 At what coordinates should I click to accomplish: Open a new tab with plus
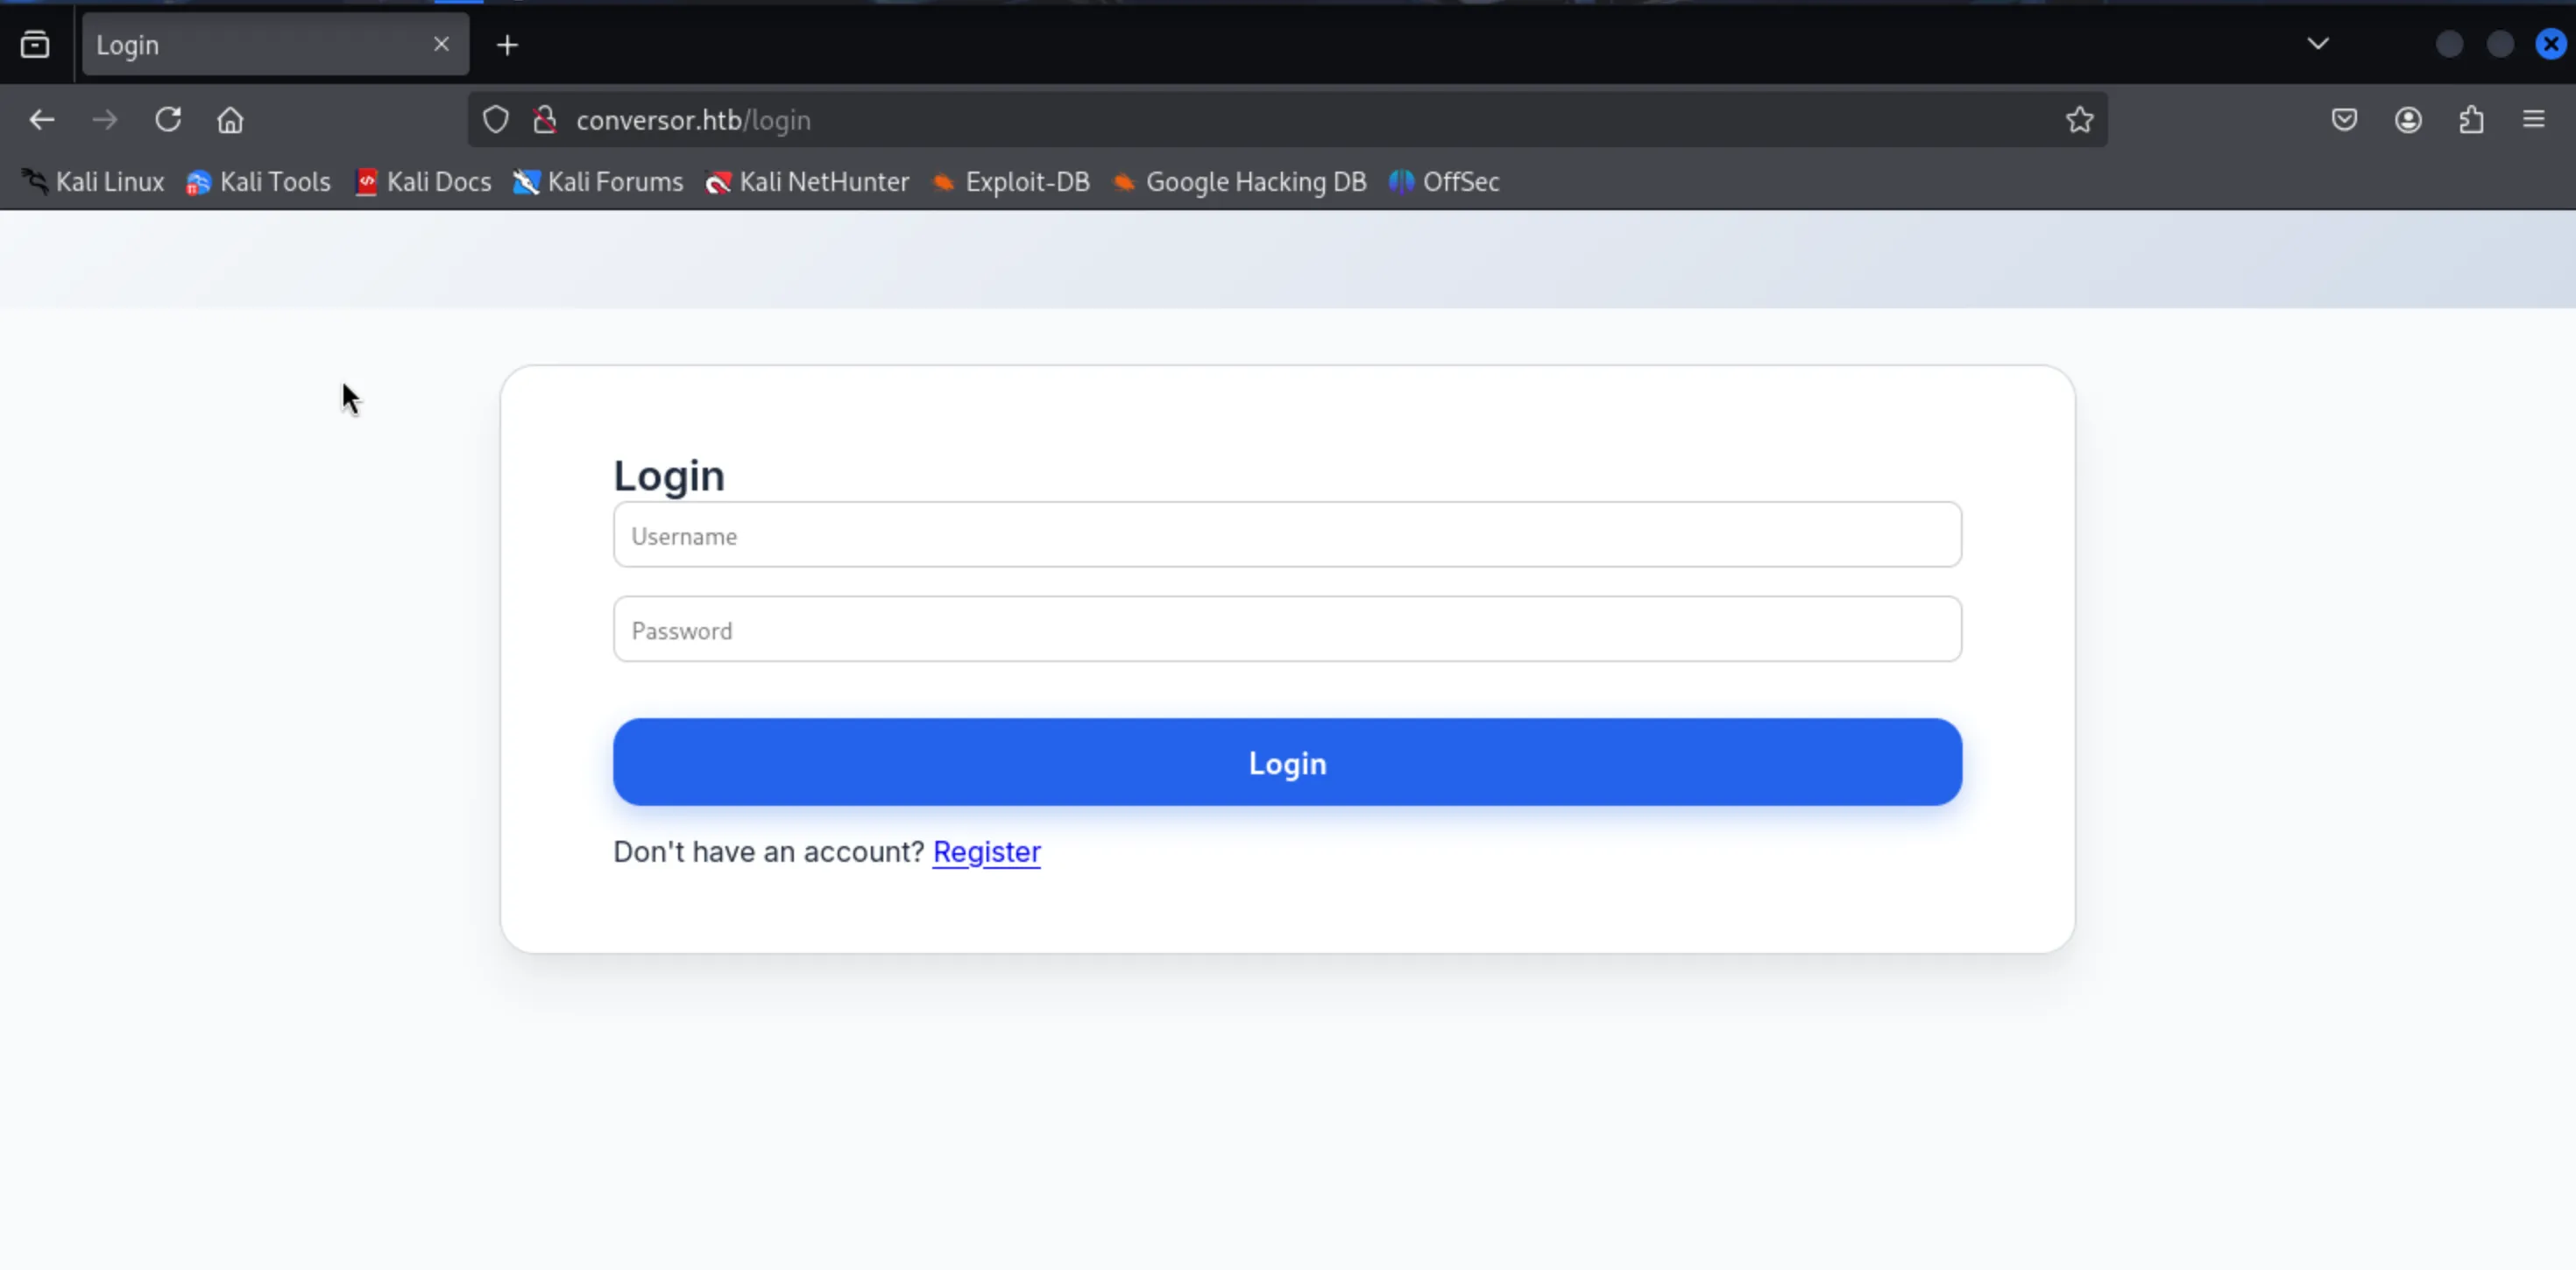[x=507, y=45]
